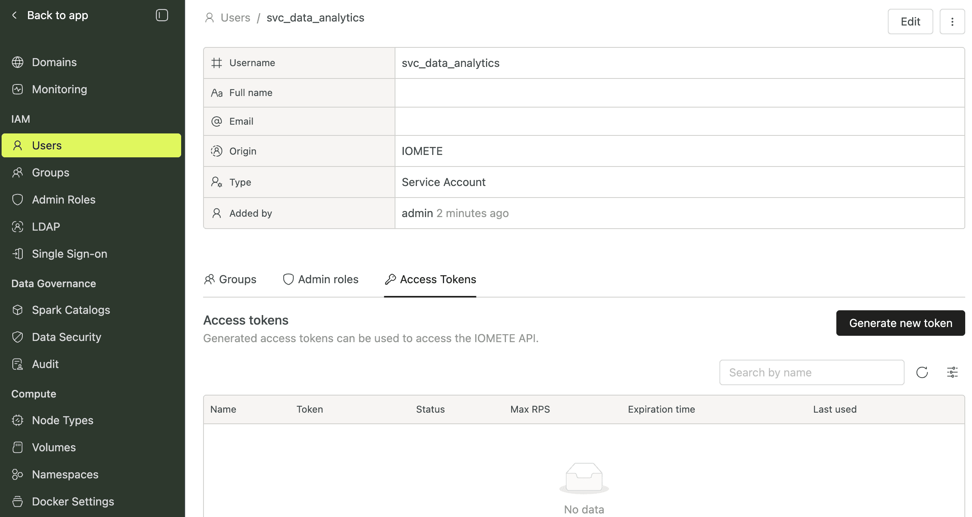
Task: Open the Monitoring section
Action: 59,89
